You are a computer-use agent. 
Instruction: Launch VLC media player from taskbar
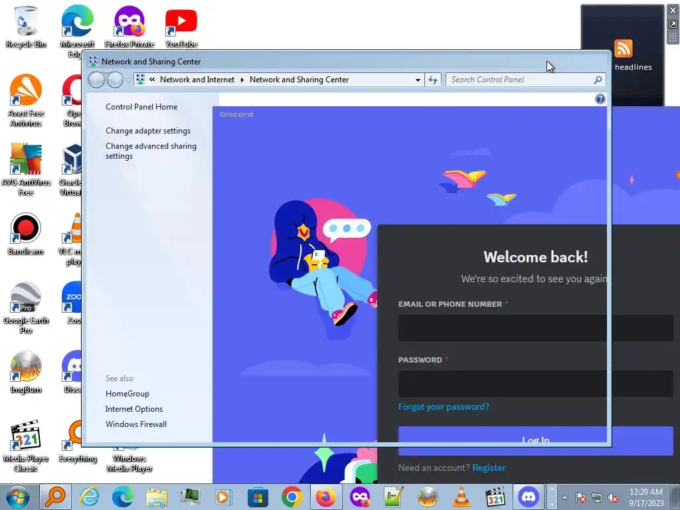pos(461,497)
